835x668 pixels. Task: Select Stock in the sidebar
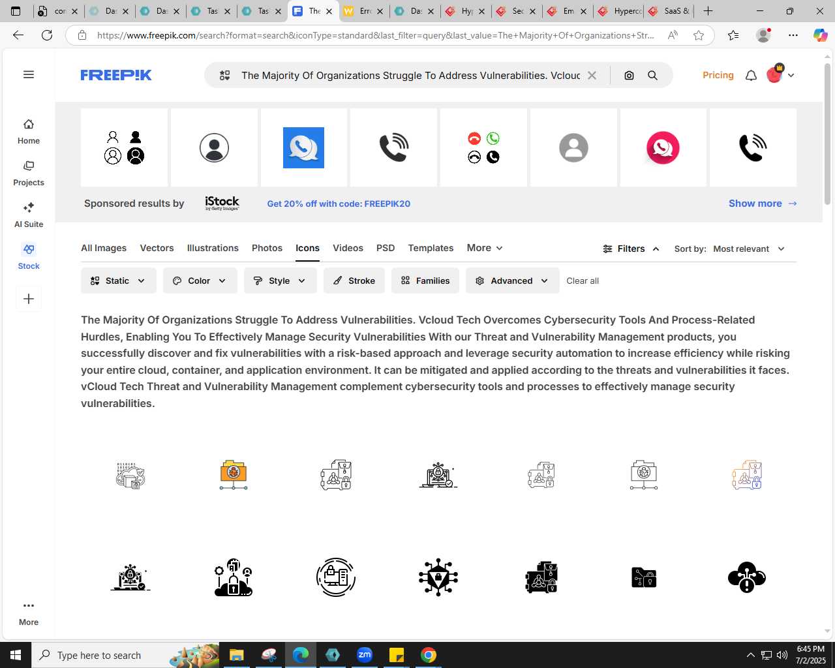point(29,257)
